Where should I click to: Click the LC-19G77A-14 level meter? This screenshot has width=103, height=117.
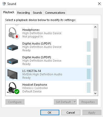[x=89, y=74]
